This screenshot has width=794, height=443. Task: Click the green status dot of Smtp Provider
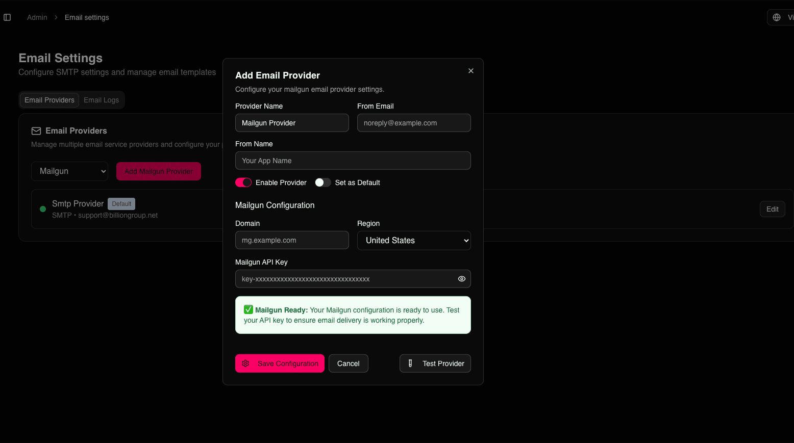(43, 209)
